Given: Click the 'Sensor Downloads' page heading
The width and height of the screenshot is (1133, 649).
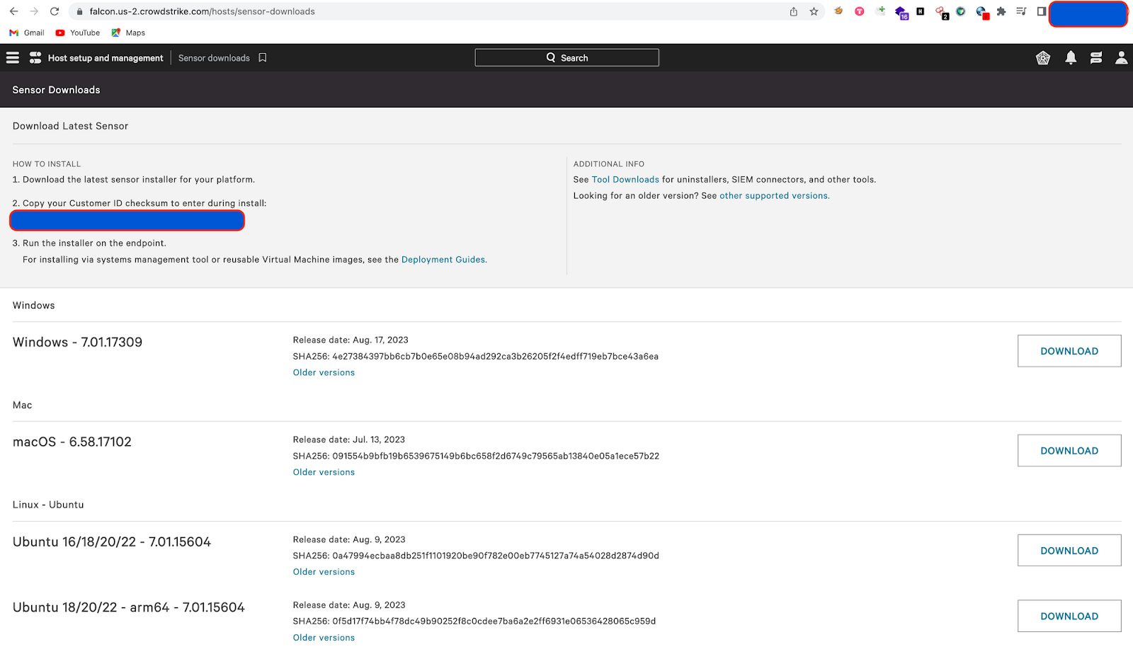Looking at the screenshot, I should tap(56, 90).
